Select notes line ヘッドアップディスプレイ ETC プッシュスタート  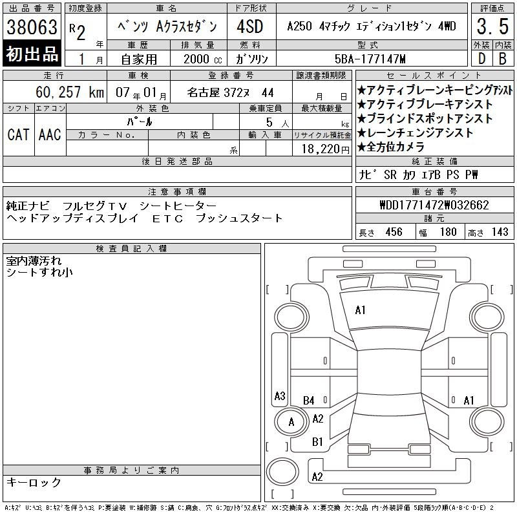[x=144, y=218]
